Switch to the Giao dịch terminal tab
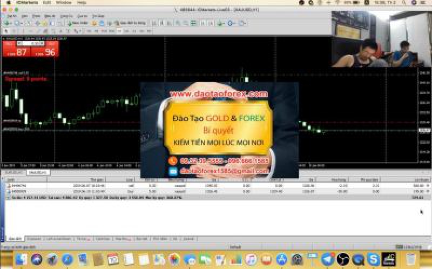The height and width of the screenshot is (269, 432). [x=15, y=239]
